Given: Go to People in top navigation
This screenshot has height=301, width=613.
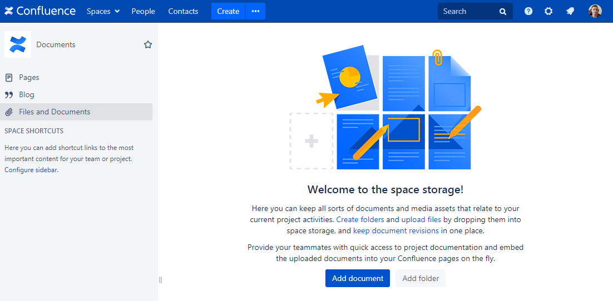Looking at the screenshot, I should [x=143, y=11].
